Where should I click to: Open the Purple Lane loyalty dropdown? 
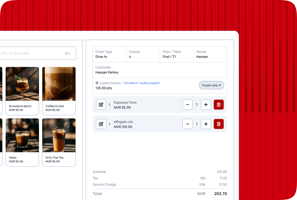(x=212, y=85)
